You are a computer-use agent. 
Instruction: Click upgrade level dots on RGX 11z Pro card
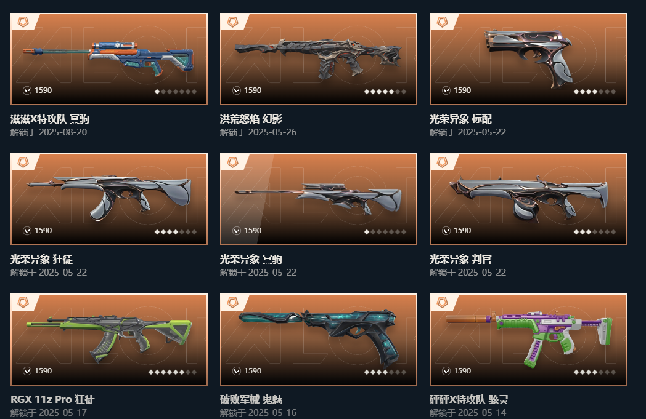172,372
